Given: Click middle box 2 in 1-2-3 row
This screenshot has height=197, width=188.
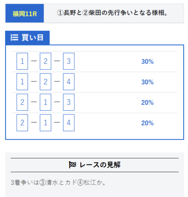Looking at the screenshot, I should pyautogui.click(x=46, y=61).
